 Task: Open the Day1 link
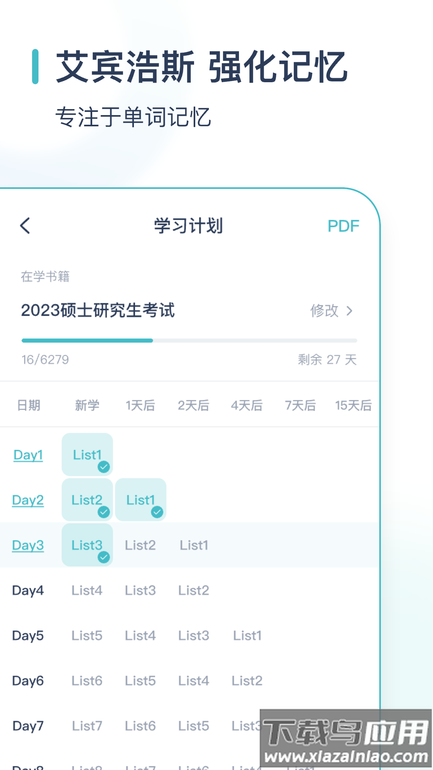(x=27, y=455)
